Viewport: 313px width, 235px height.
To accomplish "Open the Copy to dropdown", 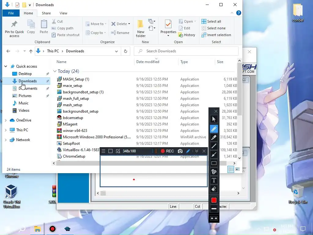I will click(96, 32).
